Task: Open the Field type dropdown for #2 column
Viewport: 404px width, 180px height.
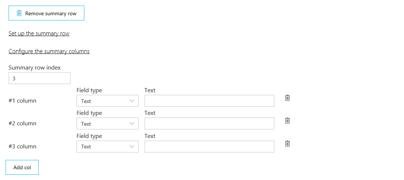Action: click(x=107, y=123)
